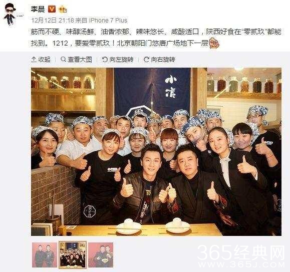Click the orange verified V badge

[52, 9]
